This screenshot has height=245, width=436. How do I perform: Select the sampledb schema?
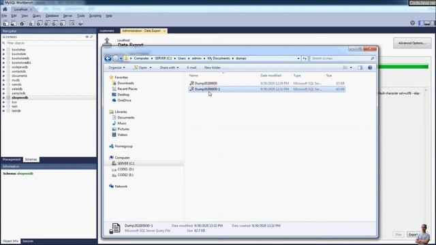click(x=18, y=93)
